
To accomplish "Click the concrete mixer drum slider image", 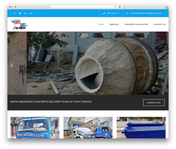I will tap(88, 63).
